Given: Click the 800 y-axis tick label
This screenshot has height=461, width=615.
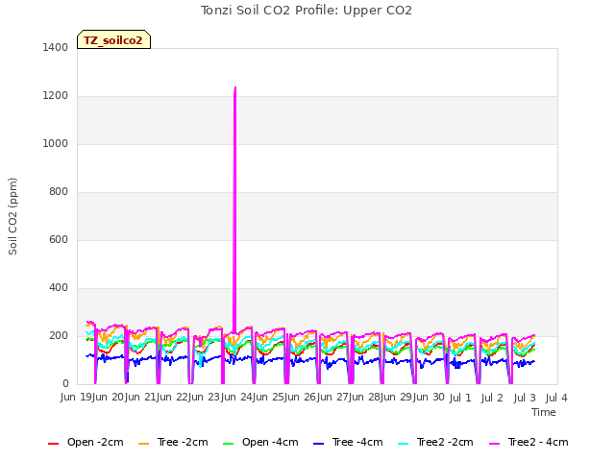Looking at the screenshot, I should (x=59, y=192).
